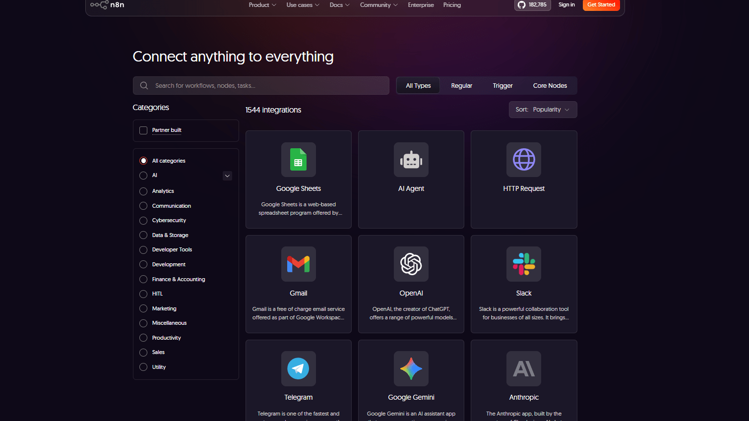Open the n8n logo home link

pyautogui.click(x=107, y=5)
